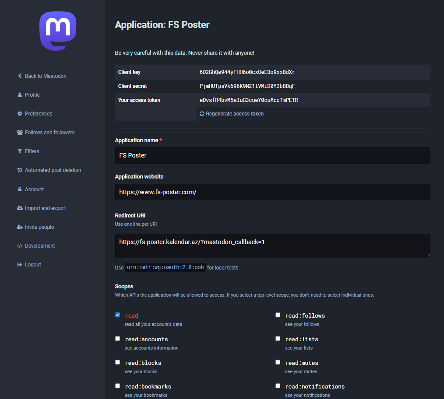This screenshot has width=444, height=399.
Task: Click the red read scope label
Action: (x=132, y=315)
